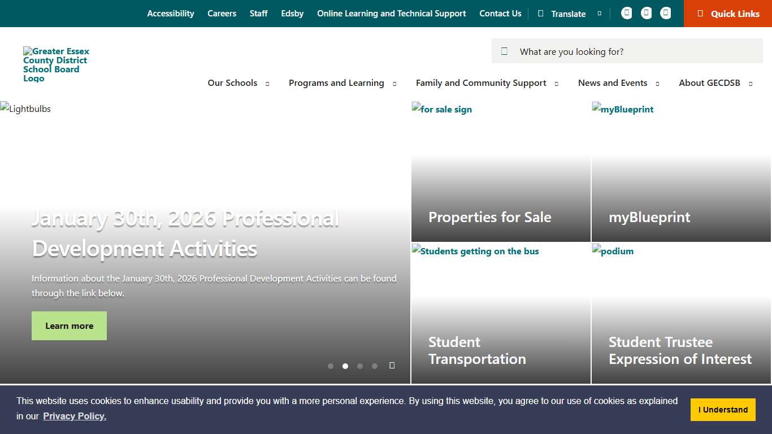Select the first carousel slide dot
The height and width of the screenshot is (434, 772).
click(331, 366)
